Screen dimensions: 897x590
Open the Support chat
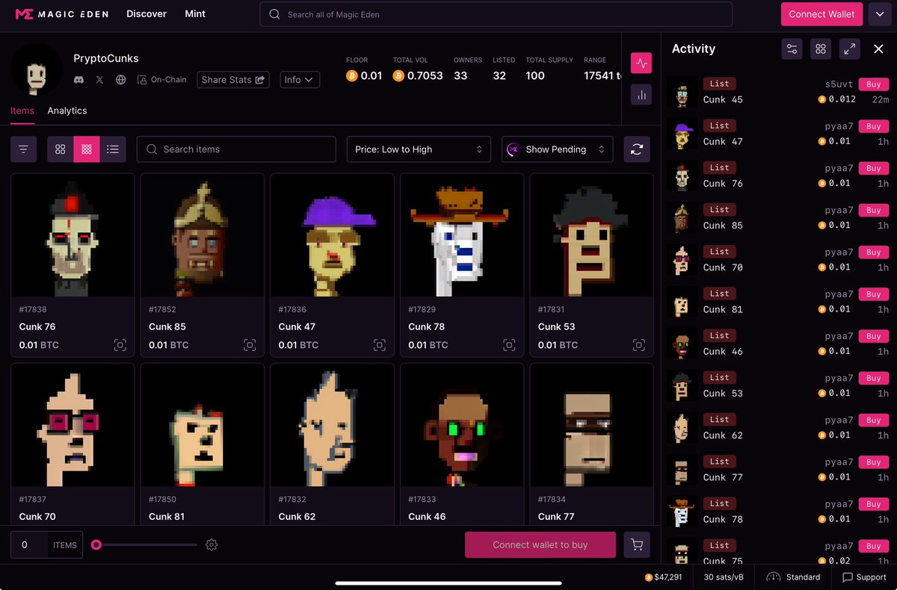[x=864, y=577]
